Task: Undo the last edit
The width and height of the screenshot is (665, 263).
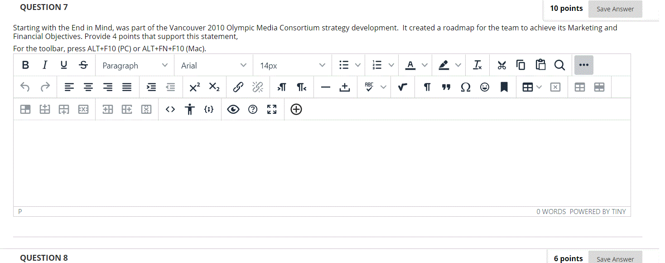Action: (25, 87)
